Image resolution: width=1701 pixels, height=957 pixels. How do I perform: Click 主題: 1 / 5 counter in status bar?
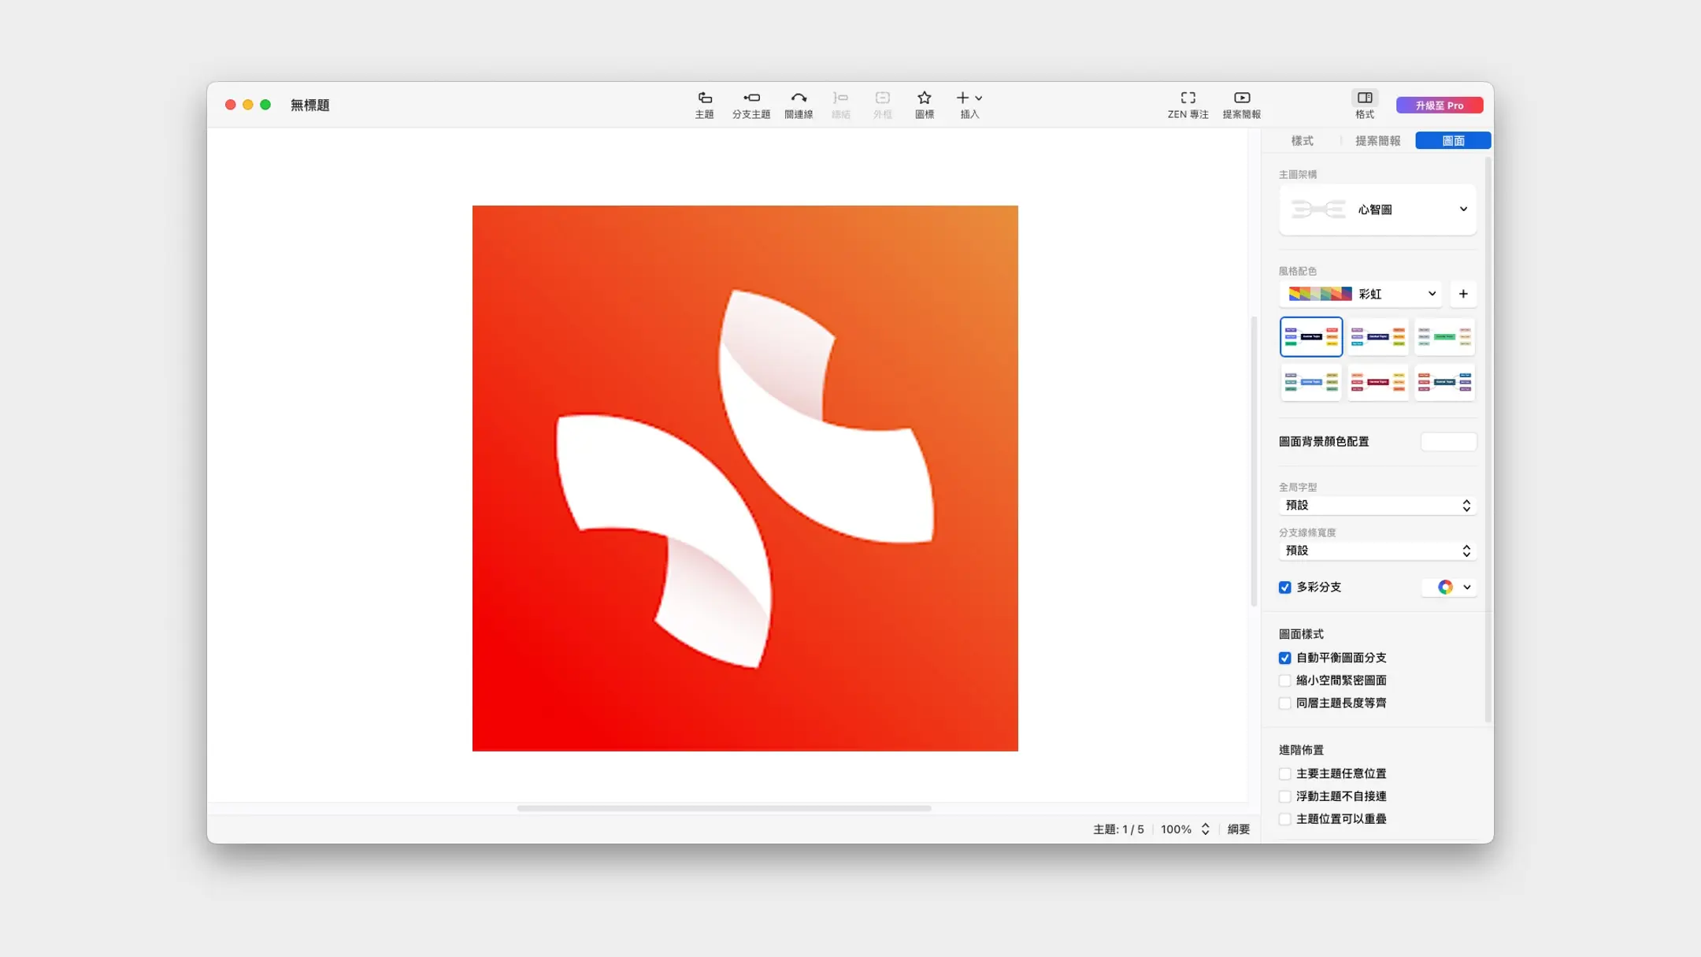1118,829
